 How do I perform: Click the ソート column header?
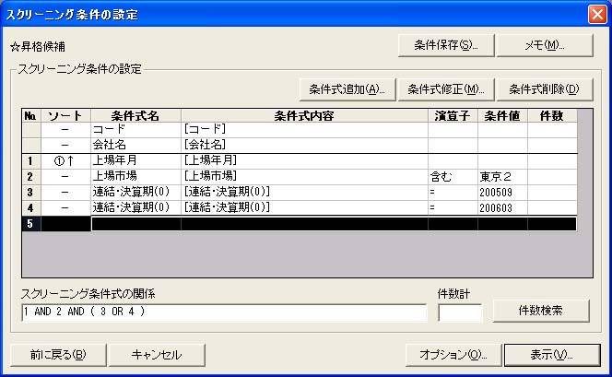point(65,115)
